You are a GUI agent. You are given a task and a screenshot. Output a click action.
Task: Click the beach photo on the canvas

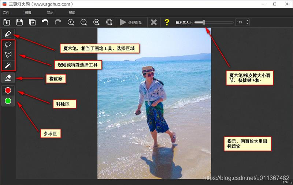pyautogui.click(x=154, y=103)
